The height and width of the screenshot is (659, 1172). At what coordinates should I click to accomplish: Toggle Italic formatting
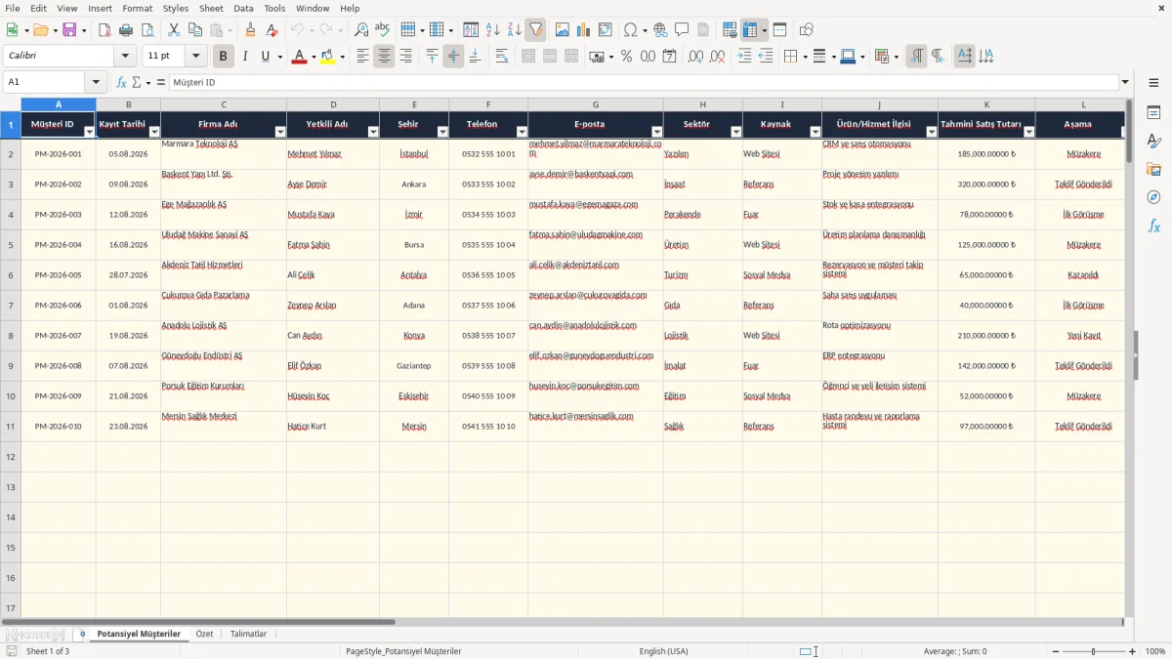tap(245, 57)
